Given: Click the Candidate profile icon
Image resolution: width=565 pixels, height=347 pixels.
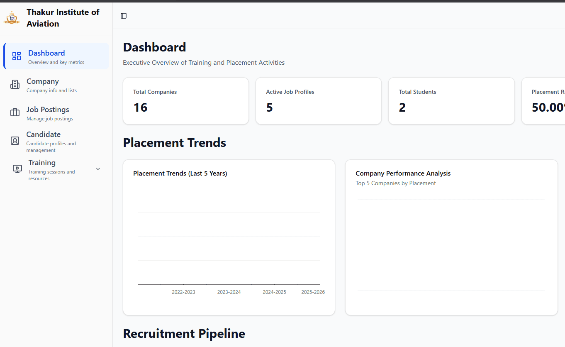Looking at the screenshot, I should [15, 141].
